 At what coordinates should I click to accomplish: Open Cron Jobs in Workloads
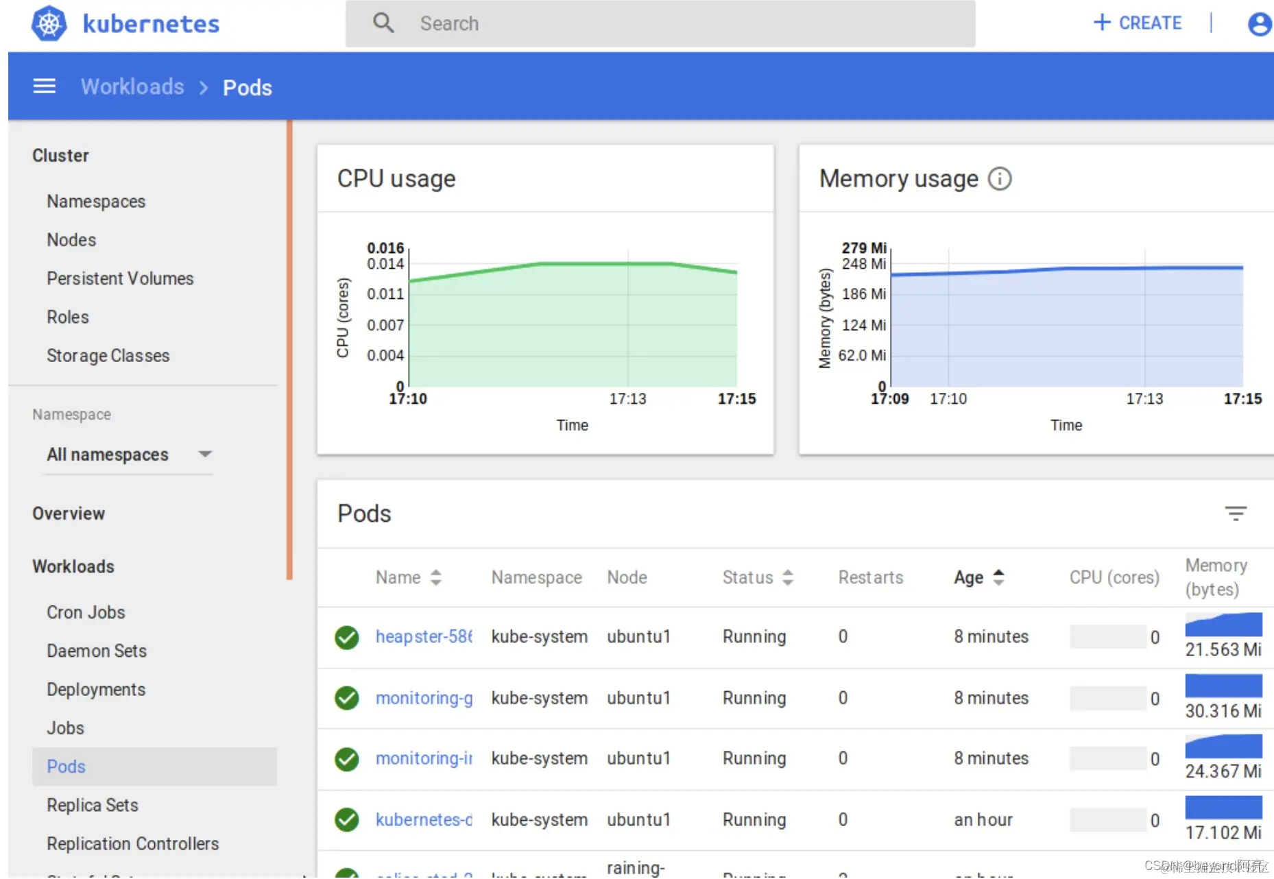[x=86, y=612]
